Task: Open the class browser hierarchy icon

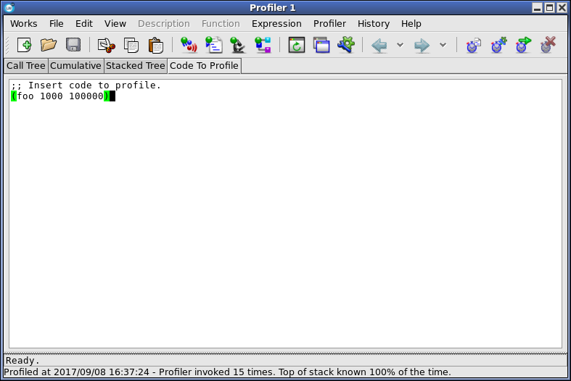Action: [x=263, y=46]
